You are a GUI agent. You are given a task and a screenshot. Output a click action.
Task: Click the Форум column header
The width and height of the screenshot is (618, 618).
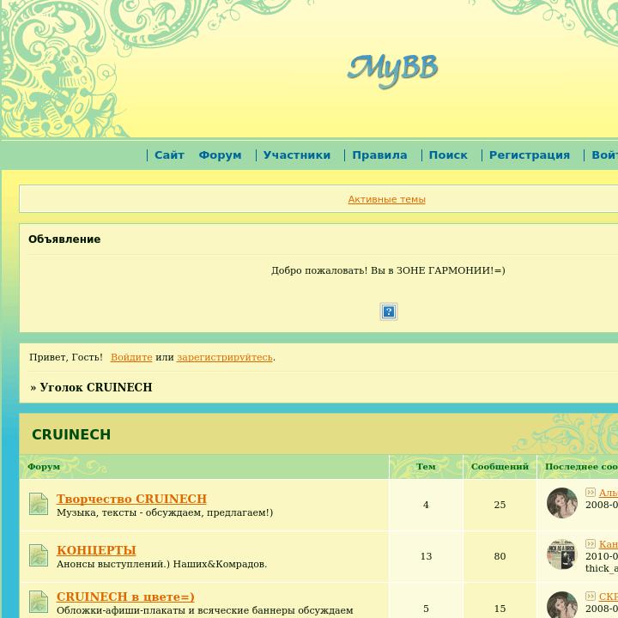tap(44, 467)
